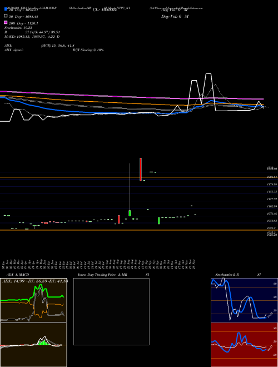Open the blue Stochastics sub-chart

pos(244,300)
